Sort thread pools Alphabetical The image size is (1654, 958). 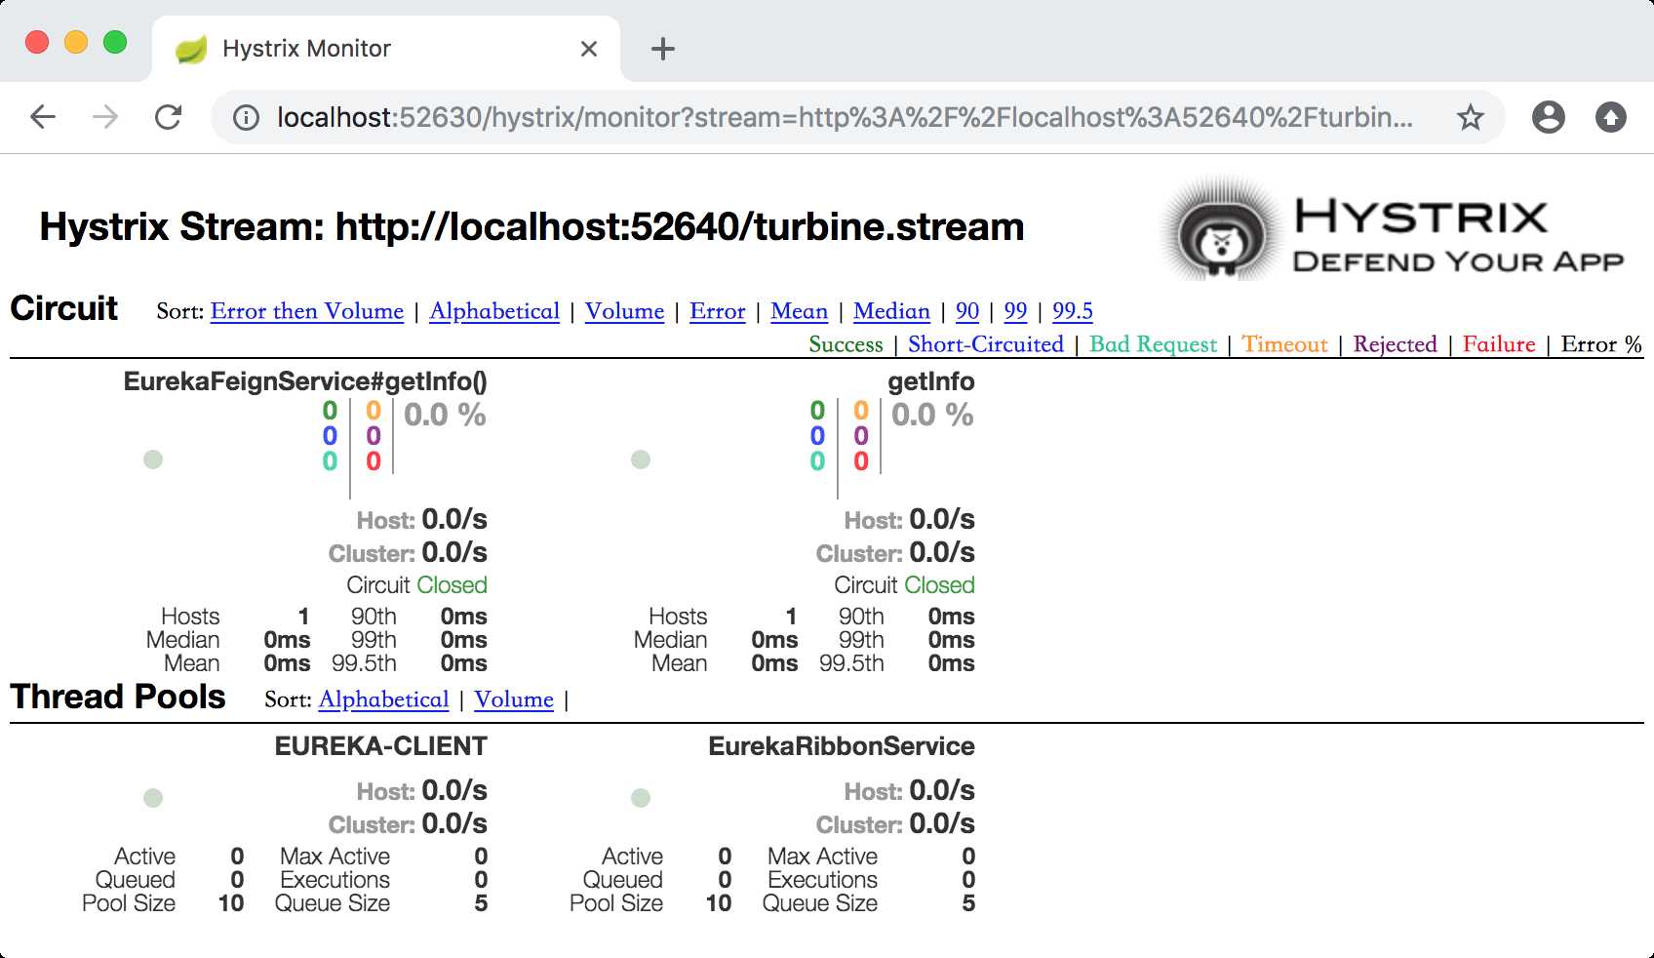point(383,699)
